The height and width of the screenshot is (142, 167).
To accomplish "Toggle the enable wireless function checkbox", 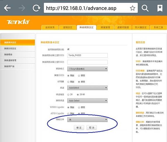I will pyautogui.click(x=68, y=49).
